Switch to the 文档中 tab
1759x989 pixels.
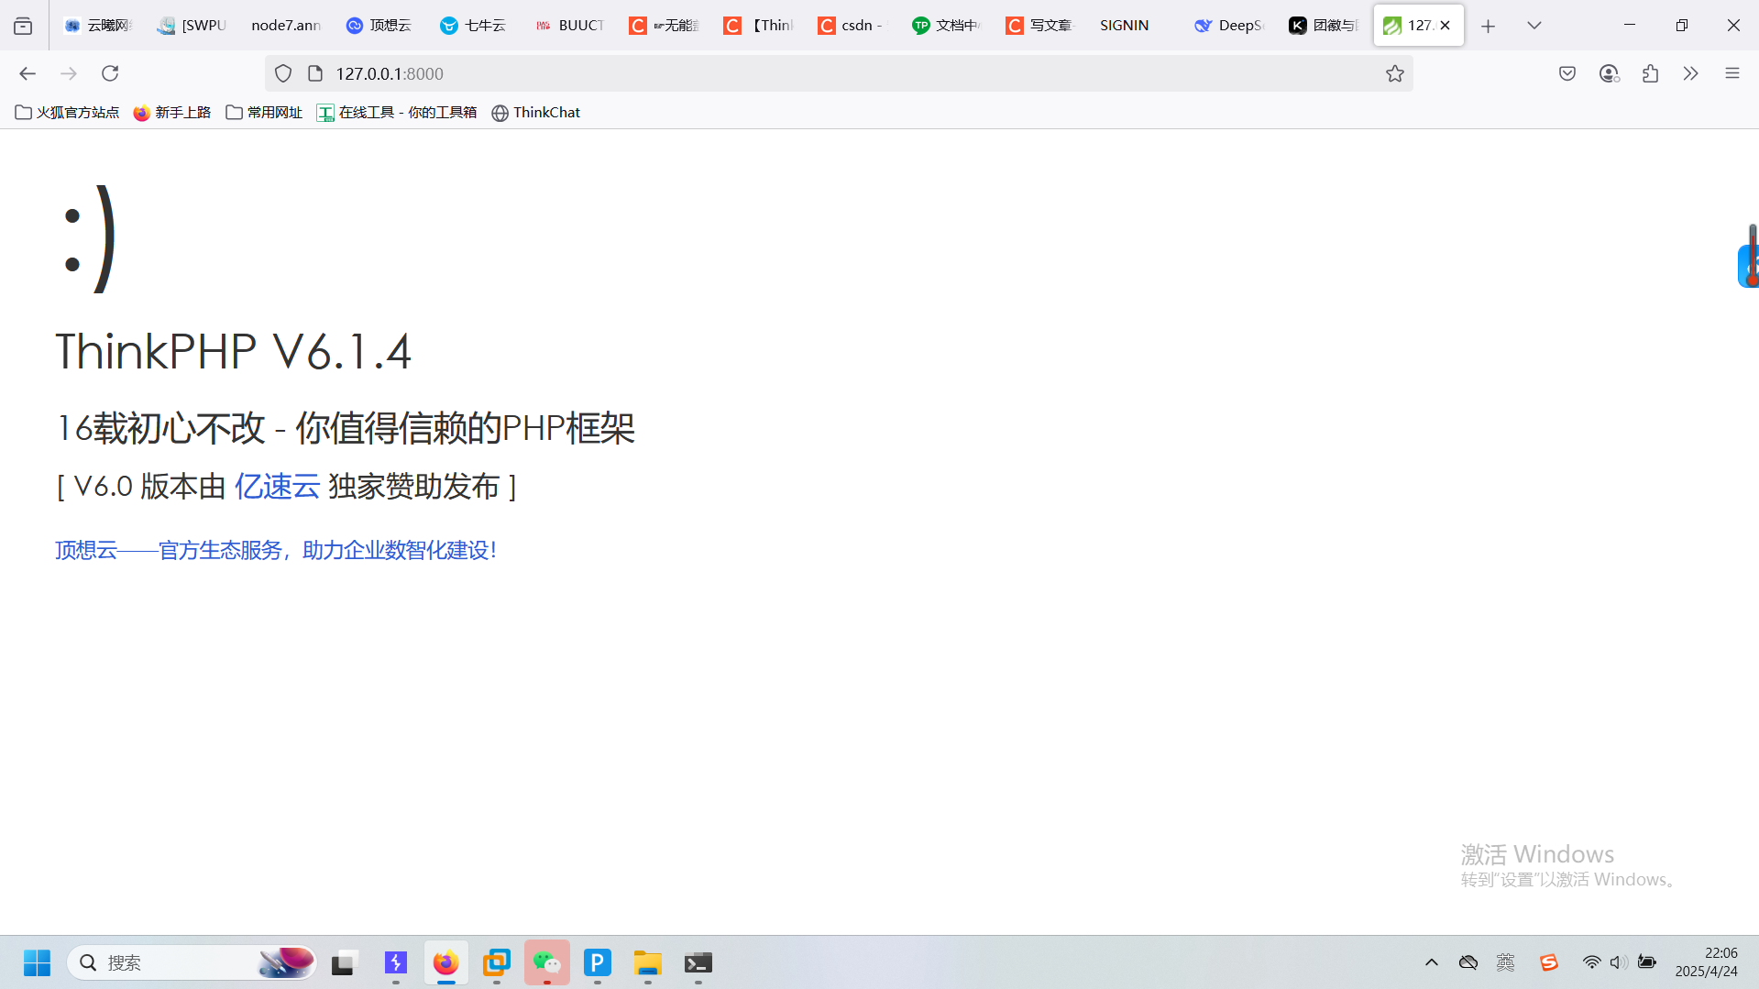tap(946, 26)
